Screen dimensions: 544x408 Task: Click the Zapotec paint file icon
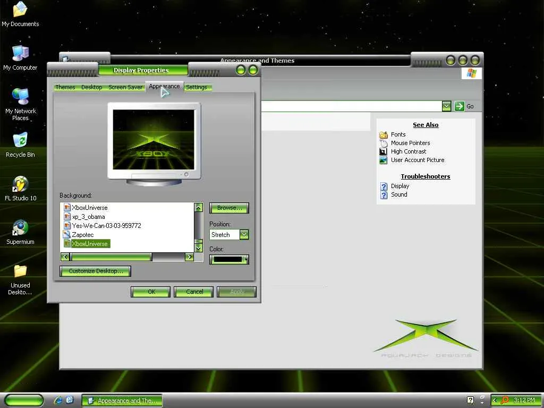[x=66, y=234]
